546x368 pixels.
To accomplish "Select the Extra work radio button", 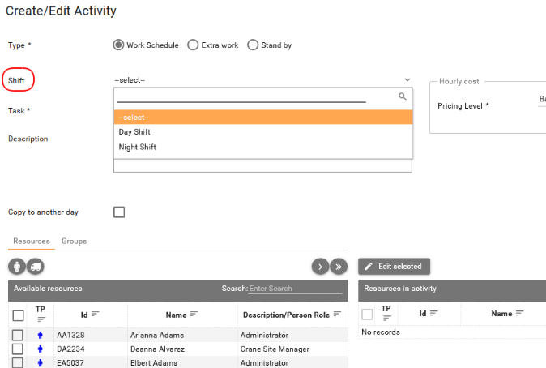I will [193, 45].
